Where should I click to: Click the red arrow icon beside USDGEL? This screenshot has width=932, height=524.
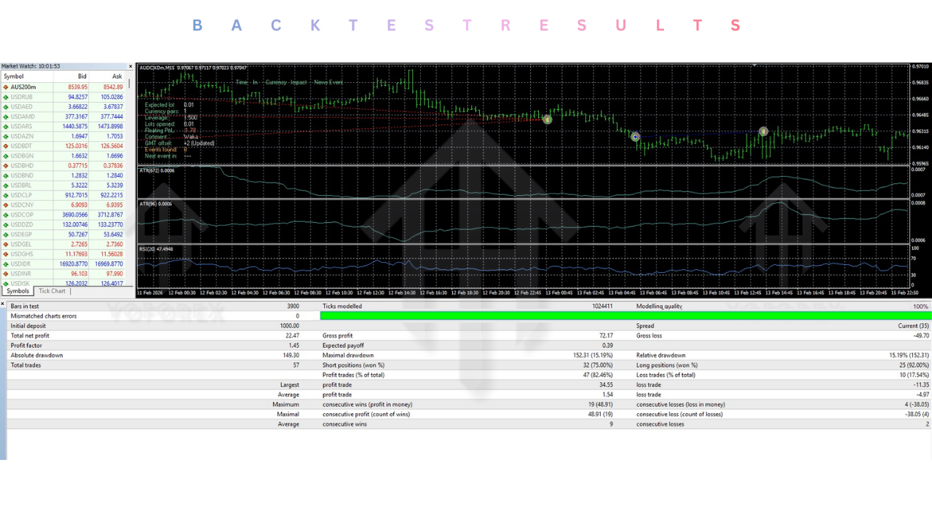pyautogui.click(x=6, y=244)
